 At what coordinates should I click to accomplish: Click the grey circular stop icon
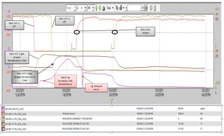pos(151,8)
